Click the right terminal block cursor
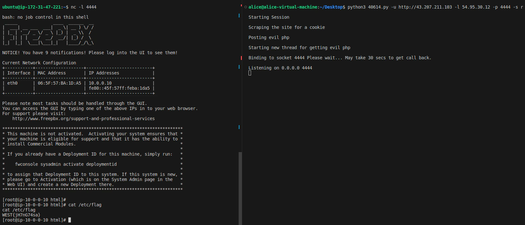The height and width of the screenshot is (225, 525). 250,73
